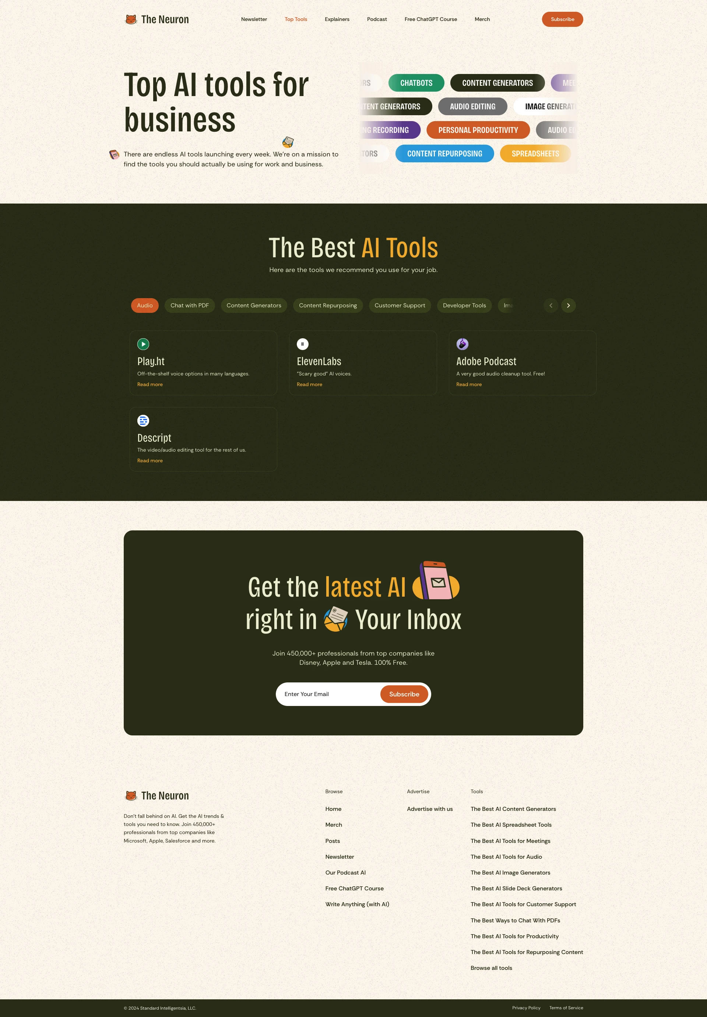Click Read more link under ElevenLabs
Image resolution: width=707 pixels, height=1017 pixels.
click(x=309, y=384)
